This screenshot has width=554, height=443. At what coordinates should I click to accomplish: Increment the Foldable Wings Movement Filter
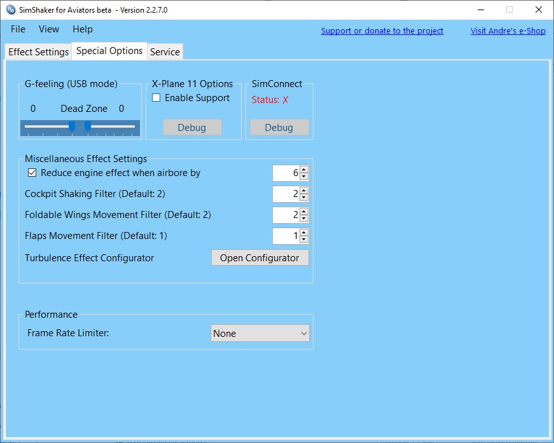coord(304,211)
